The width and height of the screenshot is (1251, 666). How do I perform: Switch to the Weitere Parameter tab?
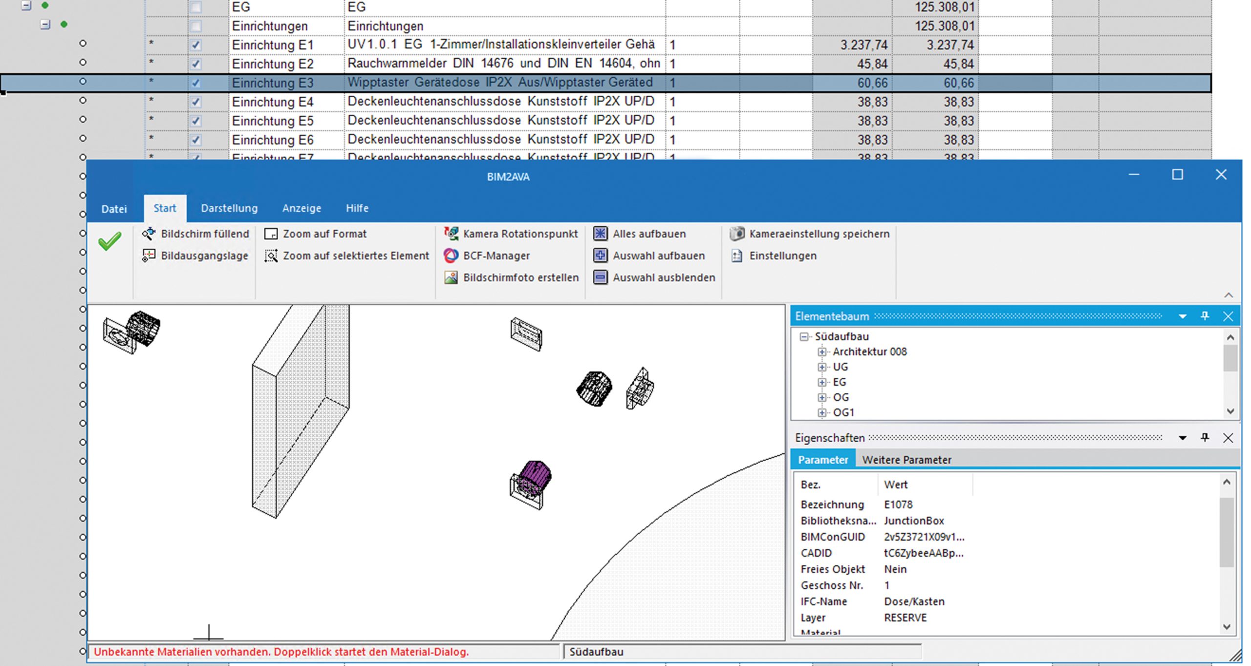point(906,460)
